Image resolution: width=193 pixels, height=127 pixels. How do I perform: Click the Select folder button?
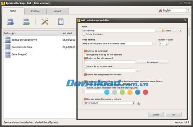click(x=166, y=30)
